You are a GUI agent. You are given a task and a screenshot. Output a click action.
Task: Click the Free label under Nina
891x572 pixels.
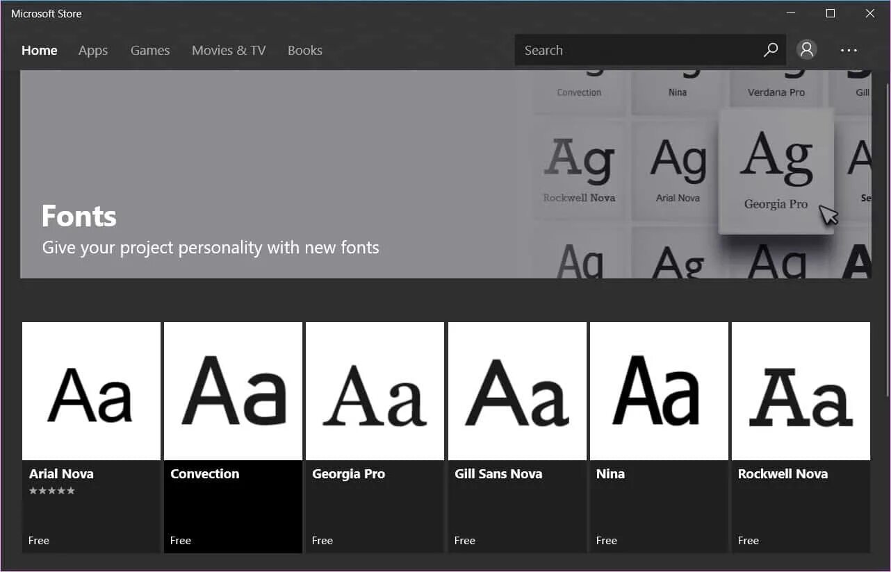[607, 540]
